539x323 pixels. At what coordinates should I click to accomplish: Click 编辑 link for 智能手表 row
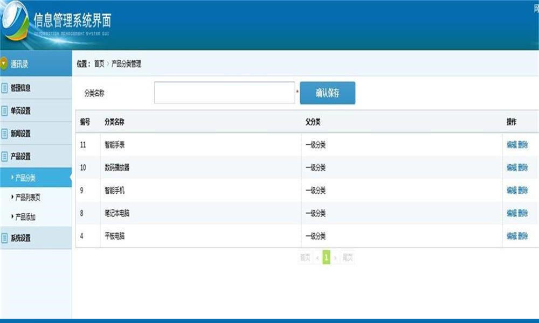click(x=512, y=144)
